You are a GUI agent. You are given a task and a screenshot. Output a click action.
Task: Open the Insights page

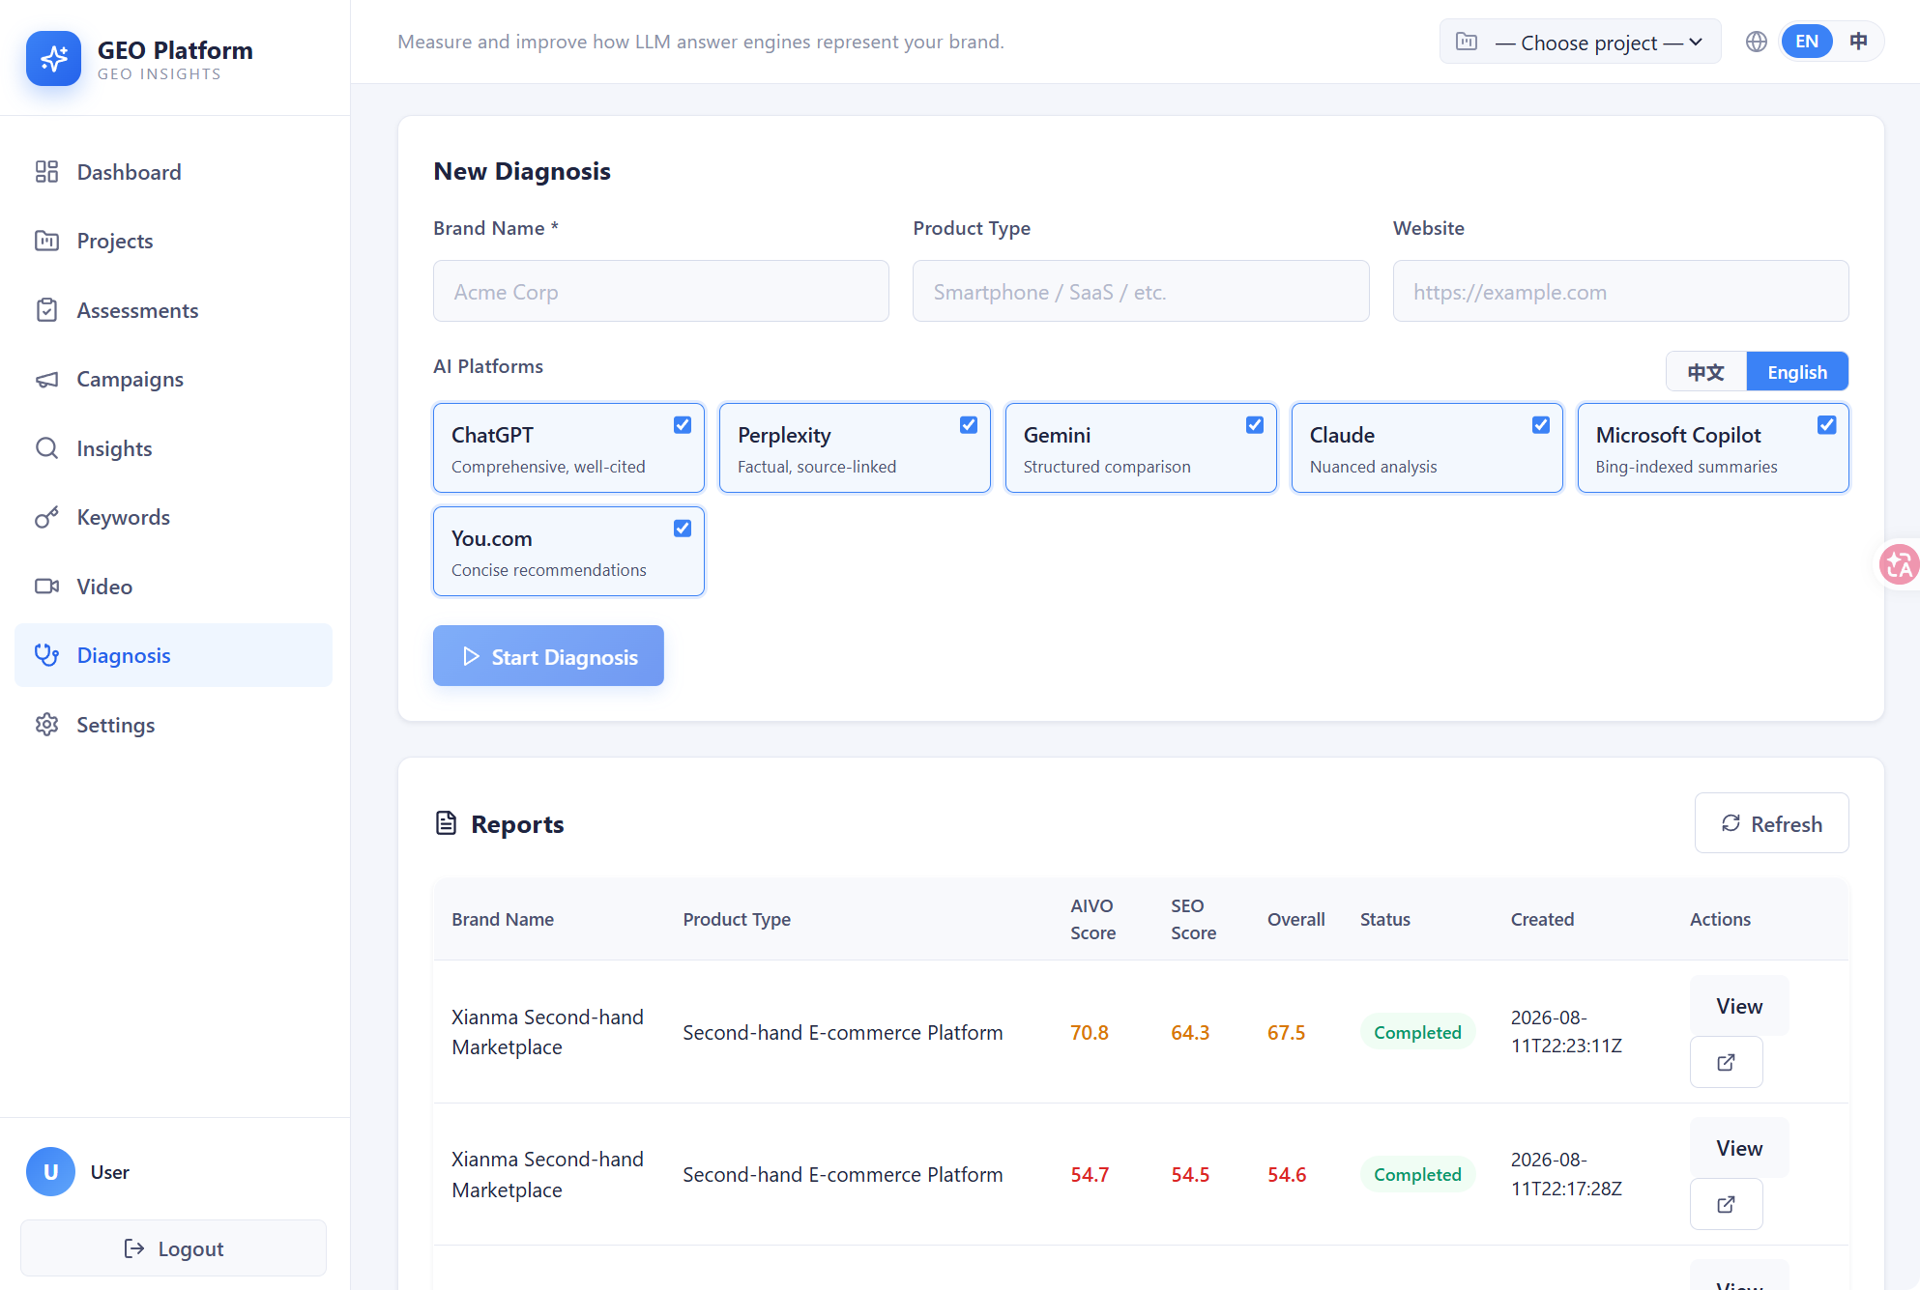(174, 448)
